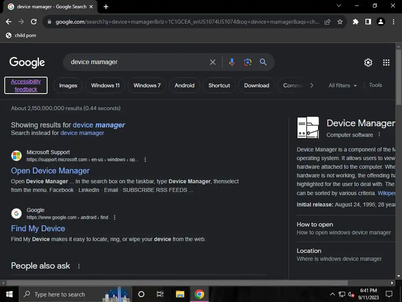Open File Explorer from the taskbar
This screenshot has width=402, height=302.
click(180, 294)
